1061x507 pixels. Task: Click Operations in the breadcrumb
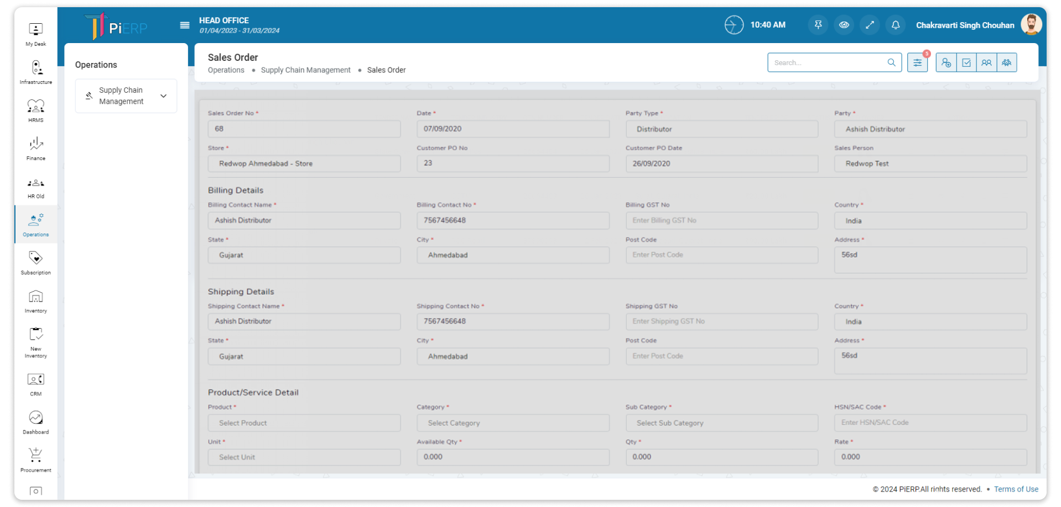click(226, 70)
